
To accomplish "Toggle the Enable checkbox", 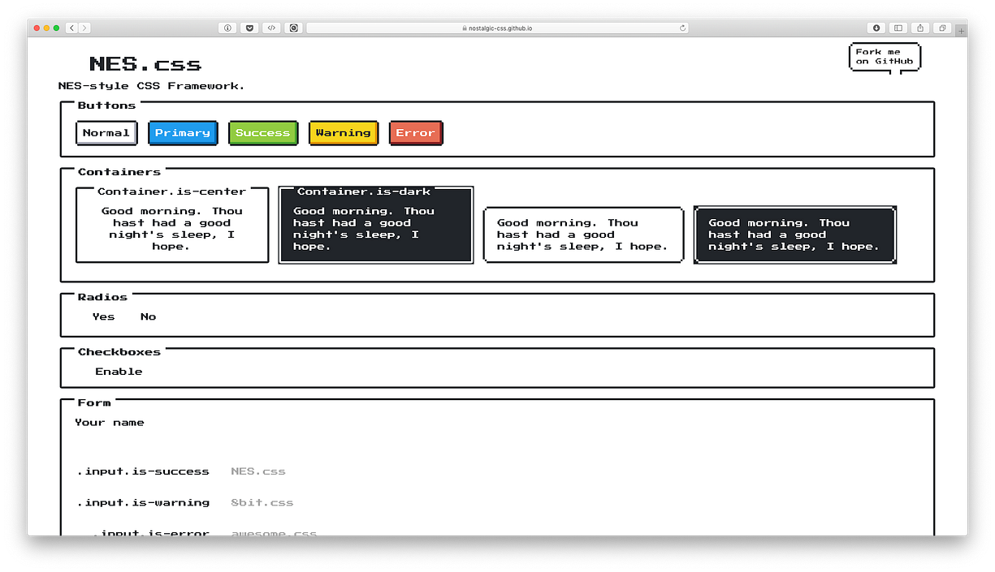I will point(119,372).
